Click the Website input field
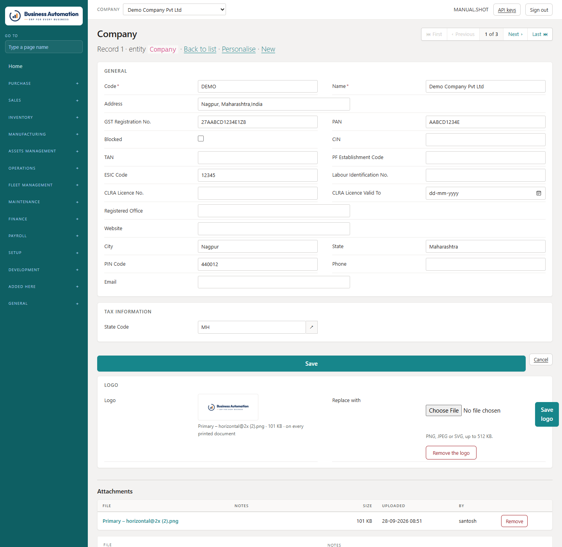The image size is (562, 547). [x=274, y=229]
